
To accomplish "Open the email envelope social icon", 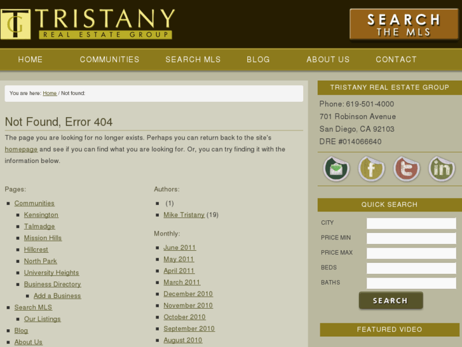I will point(336,169).
